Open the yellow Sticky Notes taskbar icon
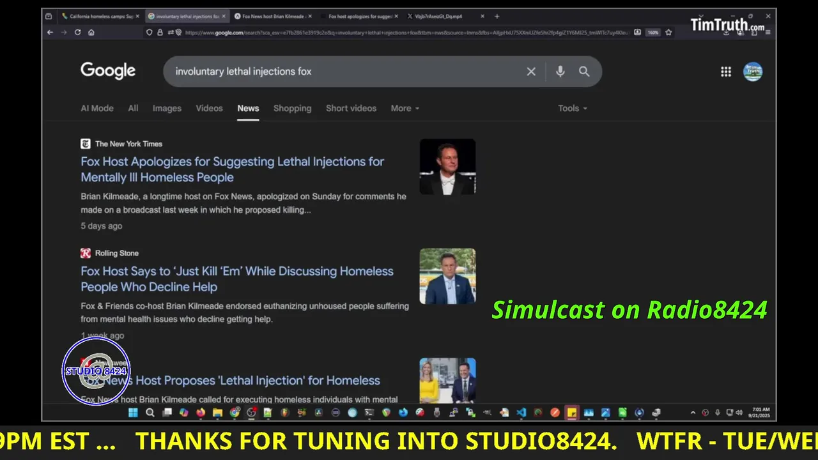 click(x=571, y=413)
